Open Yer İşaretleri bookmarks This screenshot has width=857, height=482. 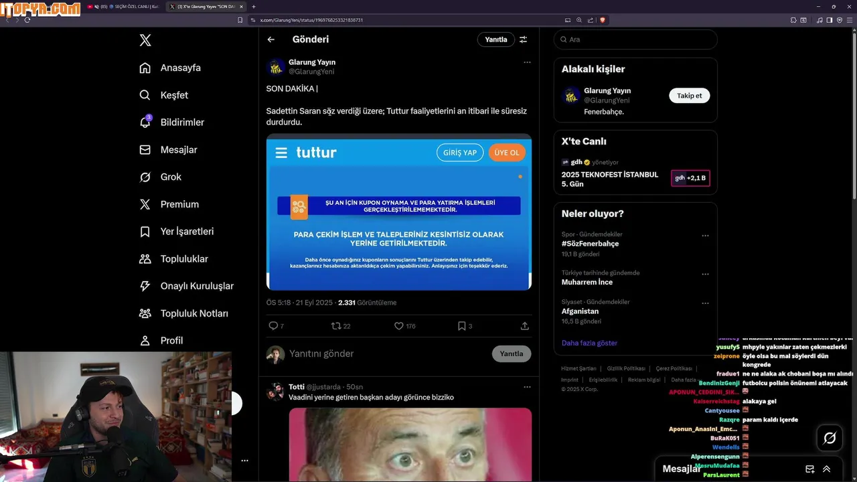[x=176, y=232]
